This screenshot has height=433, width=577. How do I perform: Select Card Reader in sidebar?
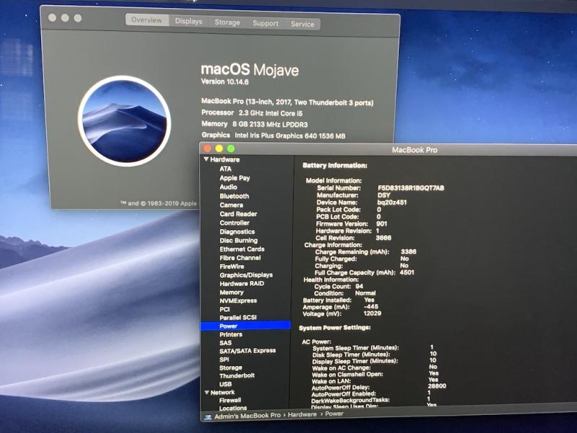click(x=238, y=214)
